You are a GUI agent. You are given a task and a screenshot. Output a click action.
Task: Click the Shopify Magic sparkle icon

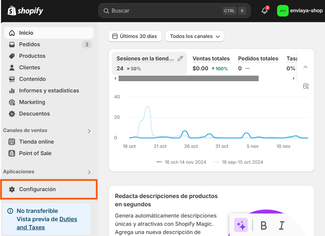(241, 225)
